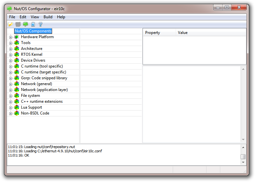Click the question mark help icon

click(40, 24)
